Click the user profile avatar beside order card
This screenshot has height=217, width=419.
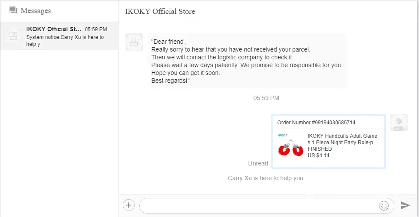(399, 123)
